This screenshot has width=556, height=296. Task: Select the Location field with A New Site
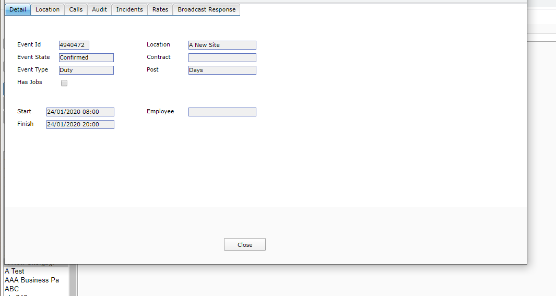[222, 45]
